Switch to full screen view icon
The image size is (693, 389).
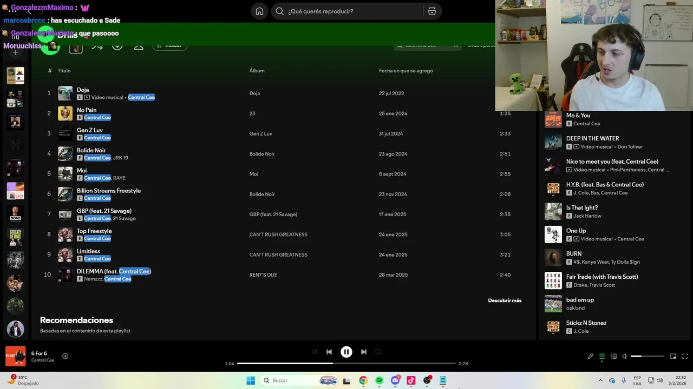point(684,356)
